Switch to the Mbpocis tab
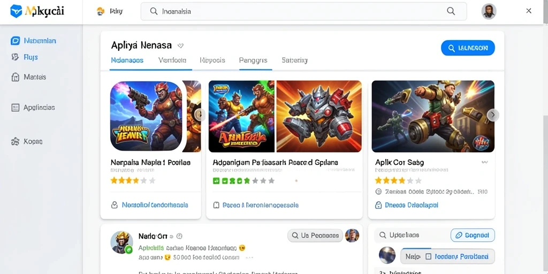The image size is (548, 274). 212,60
